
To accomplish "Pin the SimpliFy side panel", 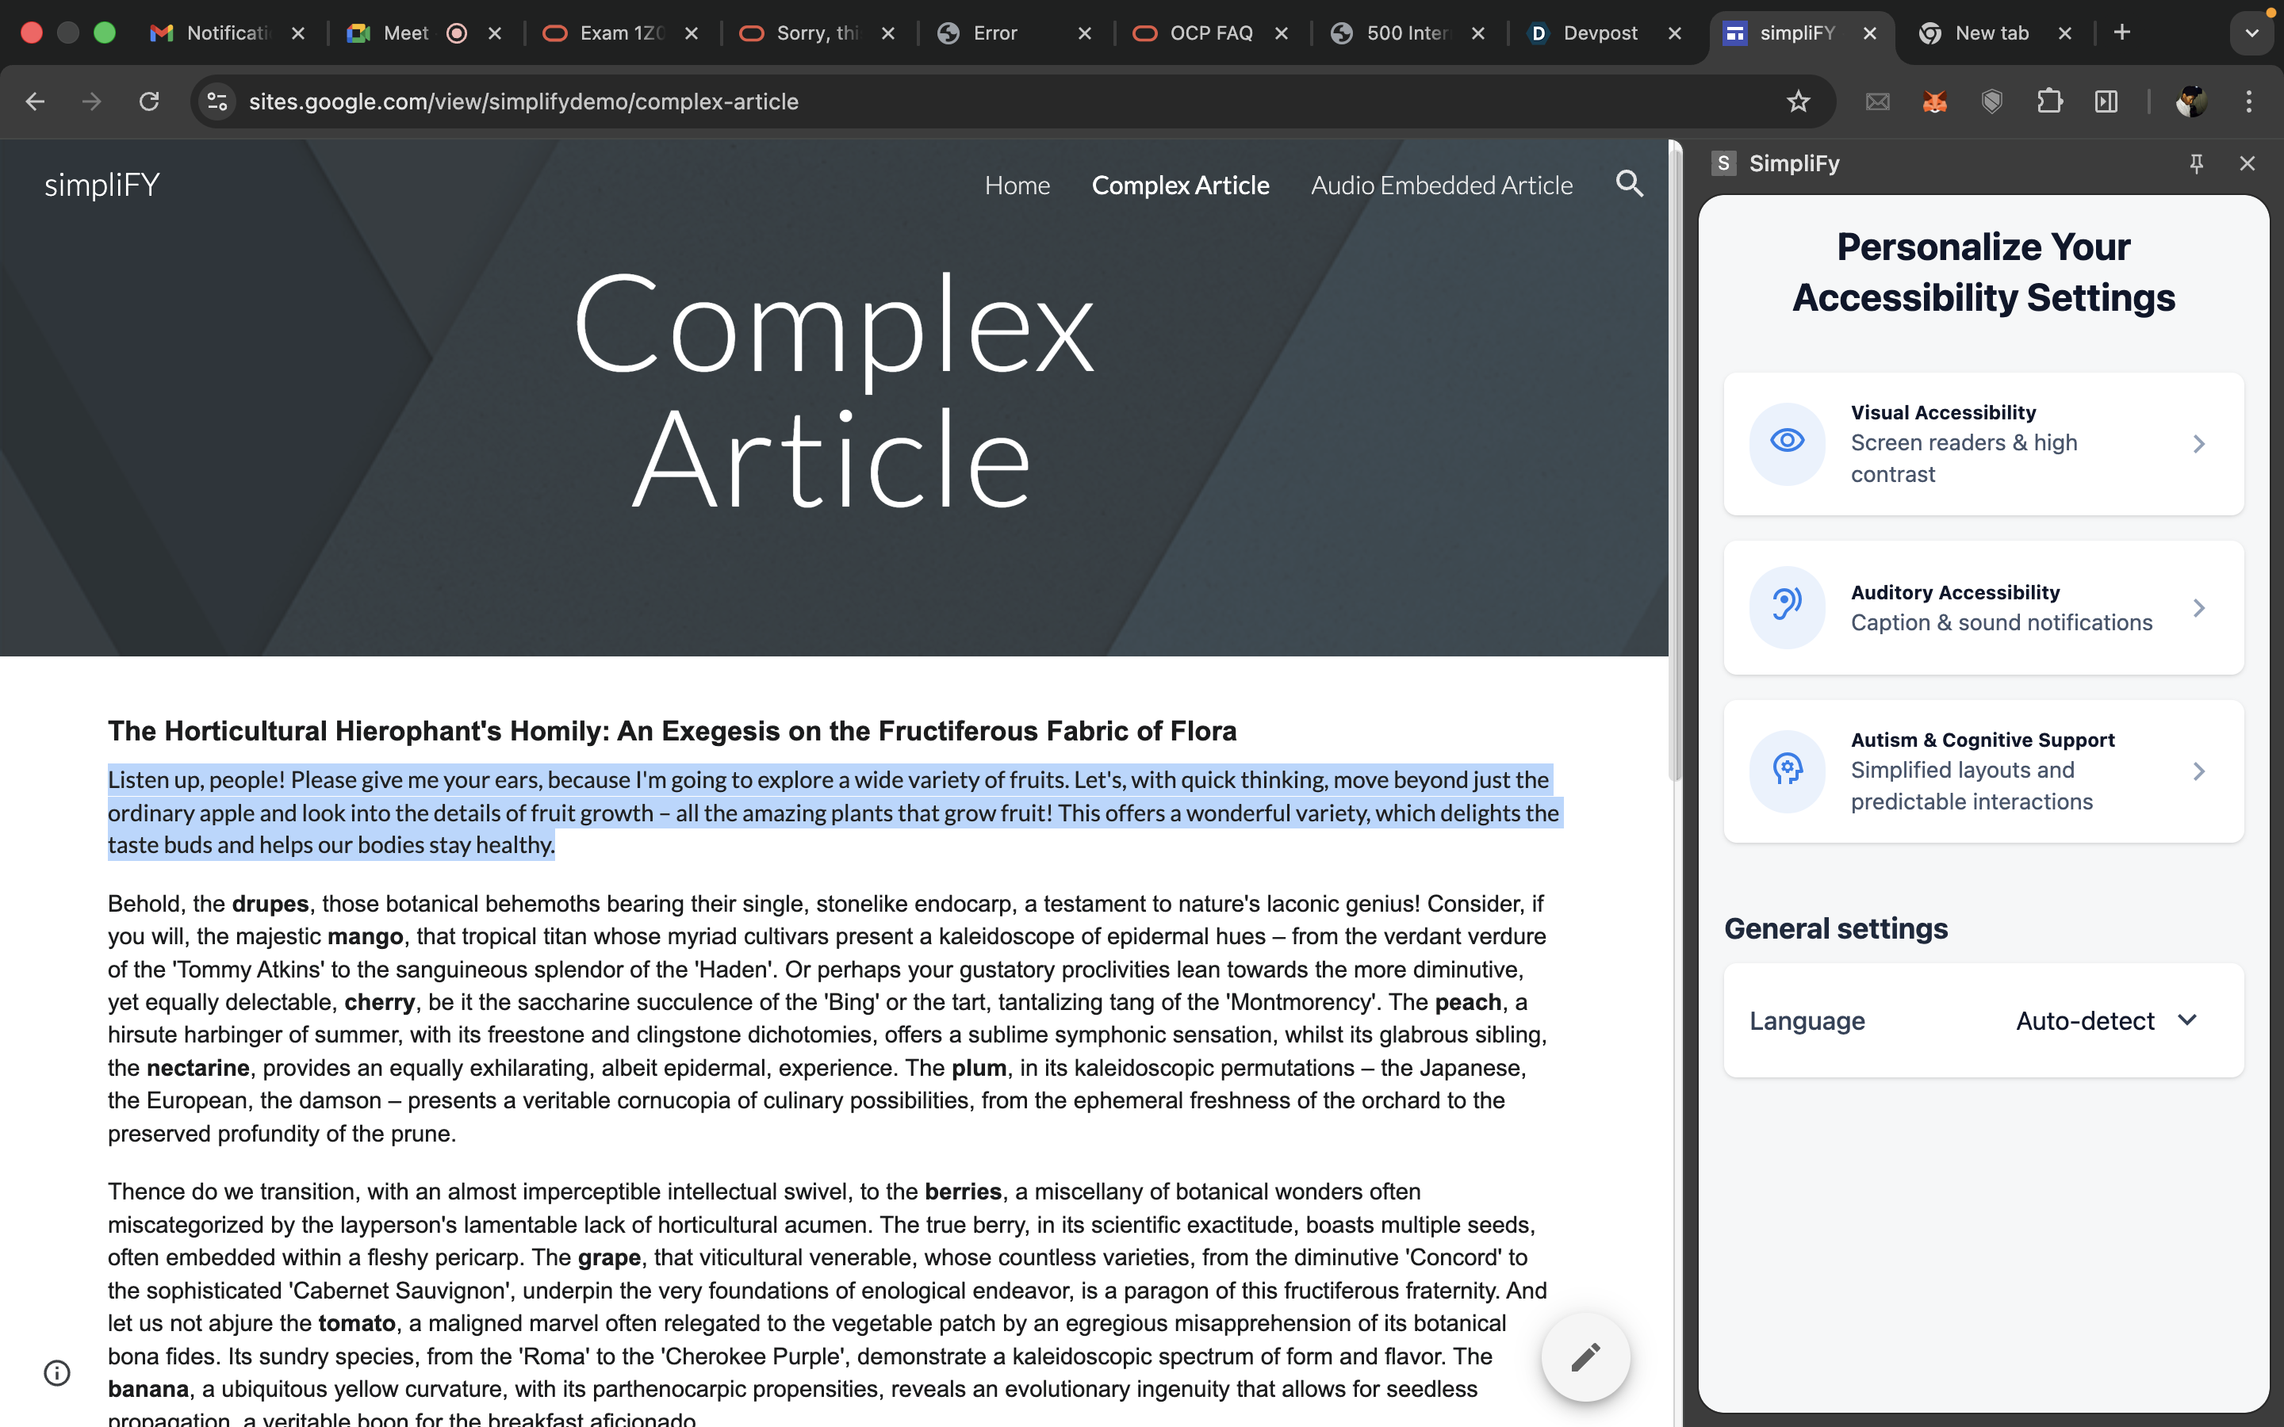I will tap(2196, 163).
